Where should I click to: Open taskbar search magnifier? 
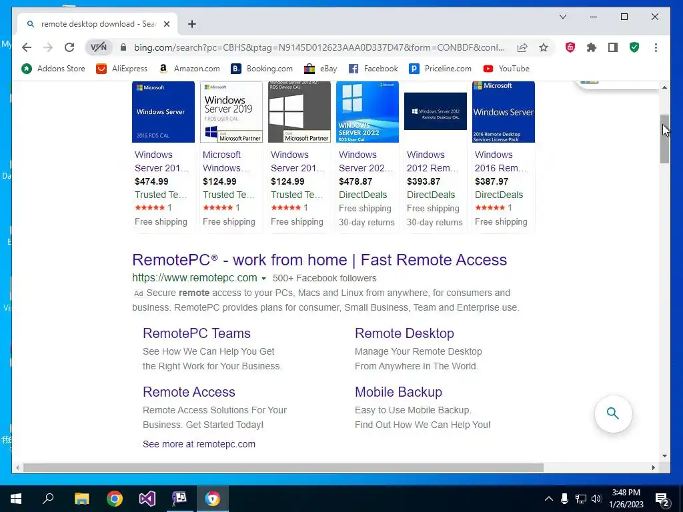click(48, 499)
